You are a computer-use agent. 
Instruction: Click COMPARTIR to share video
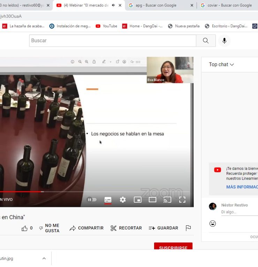[x=86, y=228]
